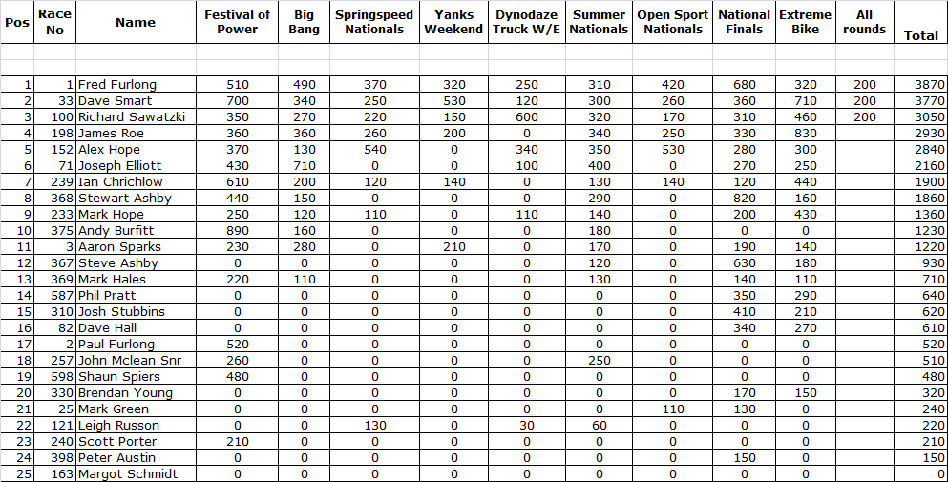Click the National Finals column header
This screenshot has width=948, height=482.
(x=744, y=22)
